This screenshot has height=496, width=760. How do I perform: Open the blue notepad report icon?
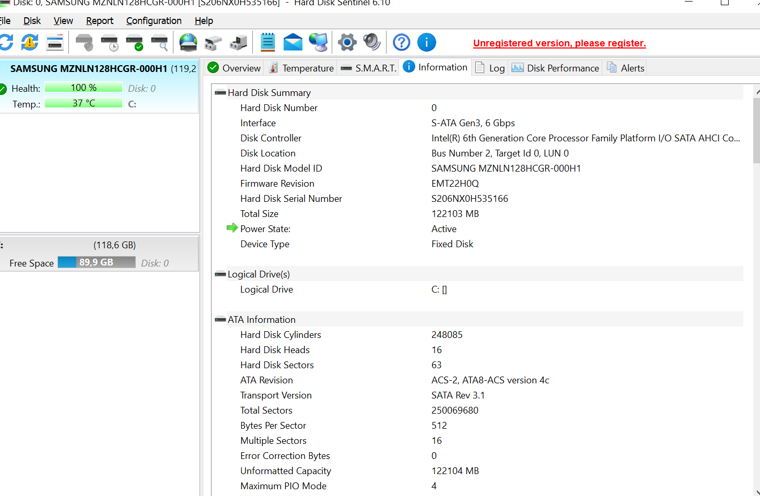[267, 42]
